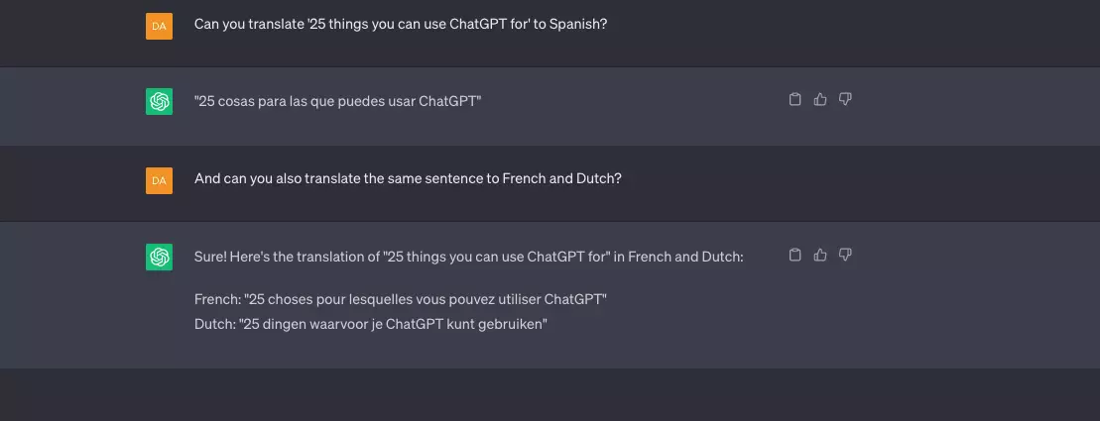Click the Dutch translation '25 dingen waarvoor...'

click(393, 325)
